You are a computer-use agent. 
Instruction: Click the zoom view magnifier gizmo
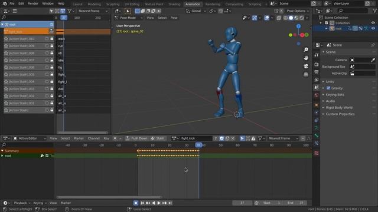click(x=306, y=49)
